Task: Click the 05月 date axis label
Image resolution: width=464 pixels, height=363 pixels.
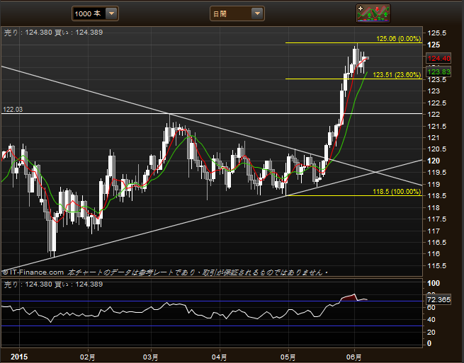Action: [288, 357]
